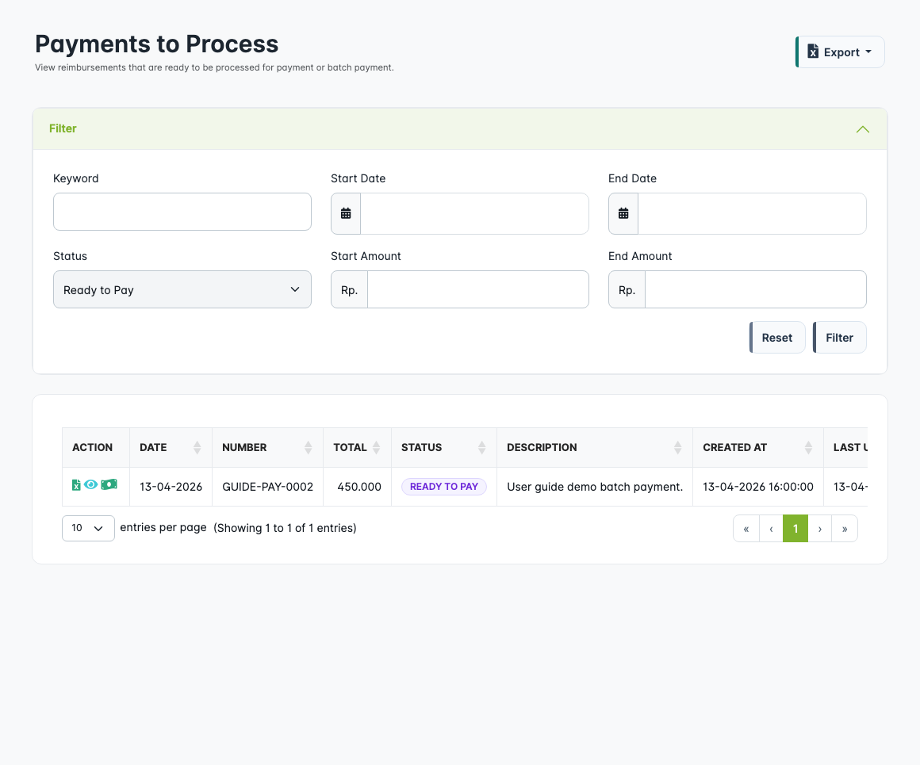Select page 1 in the pagination bar

tap(795, 528)
